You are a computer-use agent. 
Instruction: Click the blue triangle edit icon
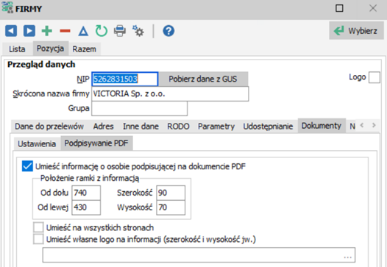pyautogui.click(x=83, y=32)
